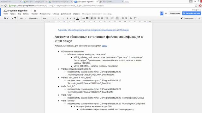The image size is (202, 113).
Task: Open the last changes history link
Action: click(97, 14)
